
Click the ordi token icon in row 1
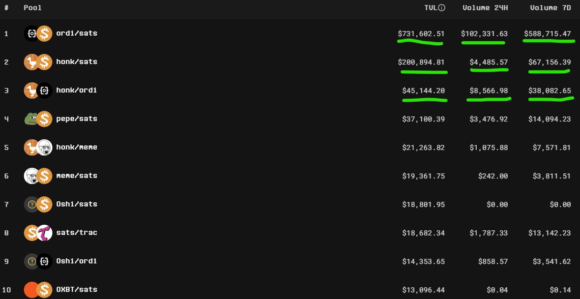[x=32, y=33]
